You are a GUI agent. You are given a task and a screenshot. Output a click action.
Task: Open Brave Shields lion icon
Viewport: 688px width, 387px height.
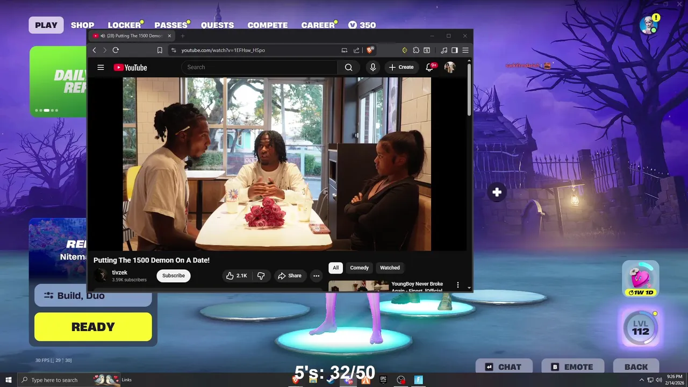click(370, 50)
